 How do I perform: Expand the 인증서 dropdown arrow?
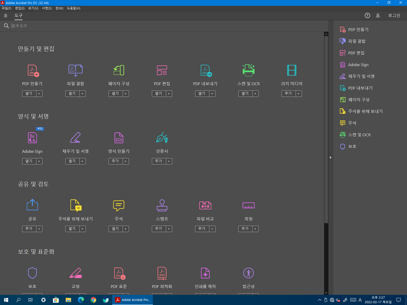(169, 161)
